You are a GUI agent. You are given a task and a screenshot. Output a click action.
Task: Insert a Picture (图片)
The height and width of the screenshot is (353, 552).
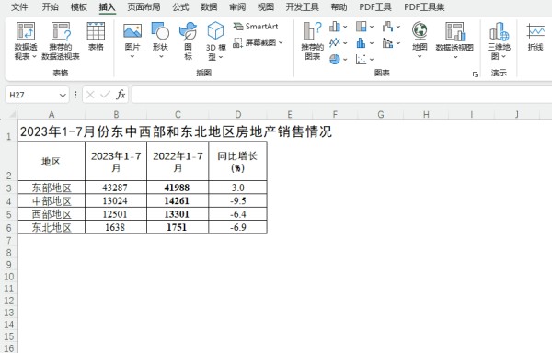tap(132, 40)
